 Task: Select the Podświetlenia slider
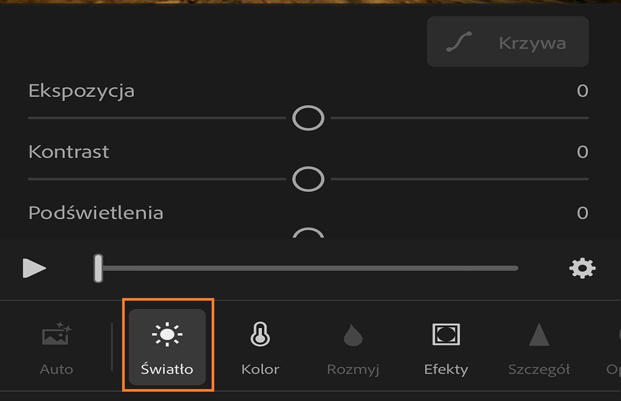[x=308, y=235]
